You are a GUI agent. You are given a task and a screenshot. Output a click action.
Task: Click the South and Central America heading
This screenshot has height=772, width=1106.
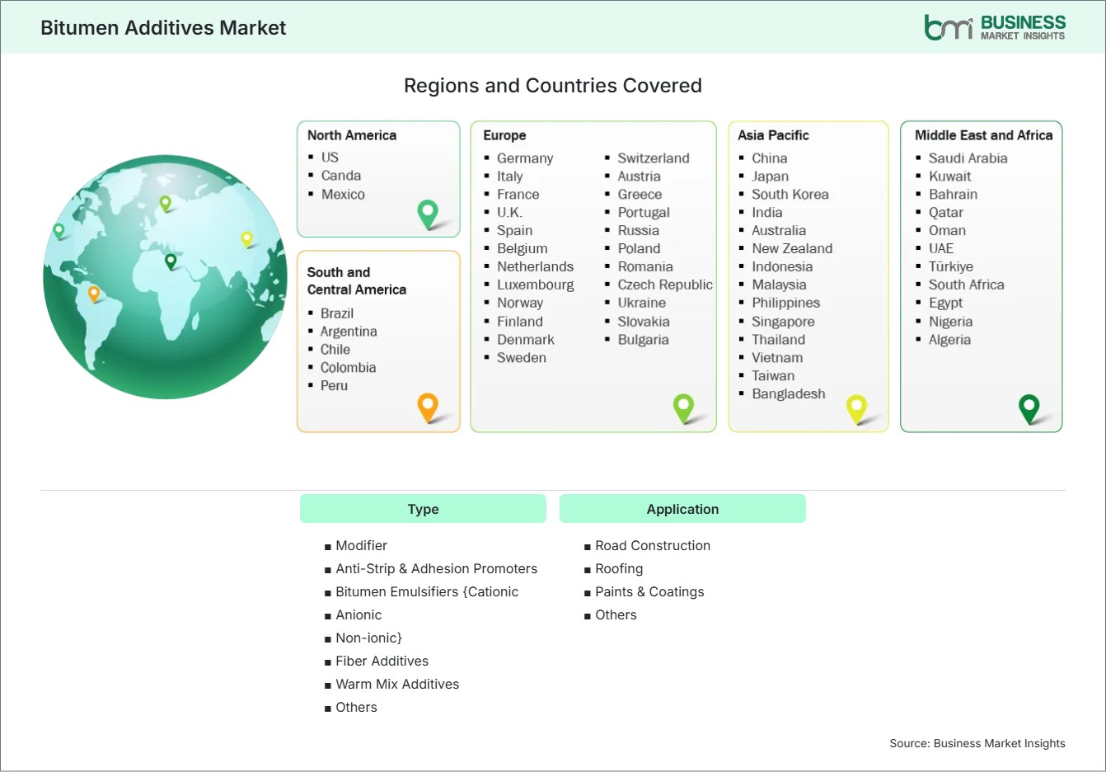(357, 280)
